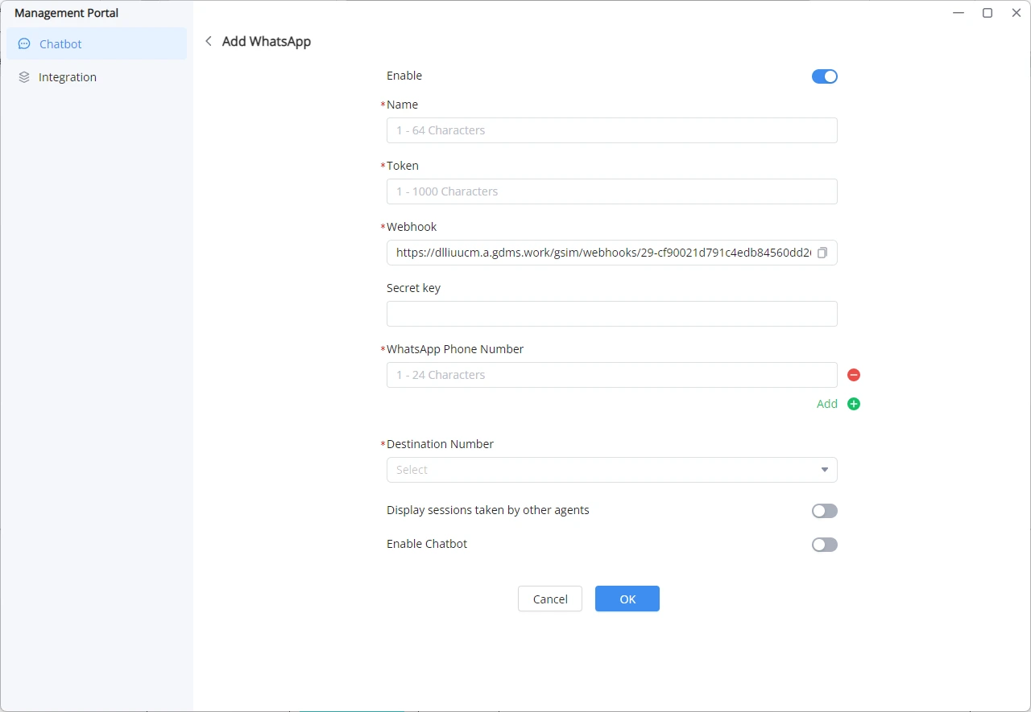The height and width of the screenshot is (712, 1031).
Task: Focus the Token input field
Action: pyautogui.click(x=612, y=191)
